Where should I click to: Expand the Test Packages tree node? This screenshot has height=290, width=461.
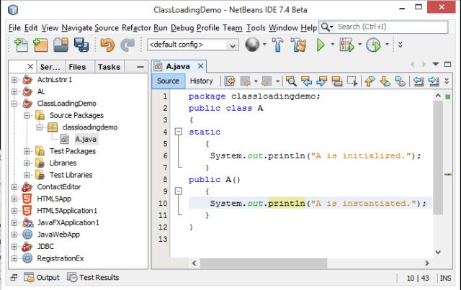[27, 151]
